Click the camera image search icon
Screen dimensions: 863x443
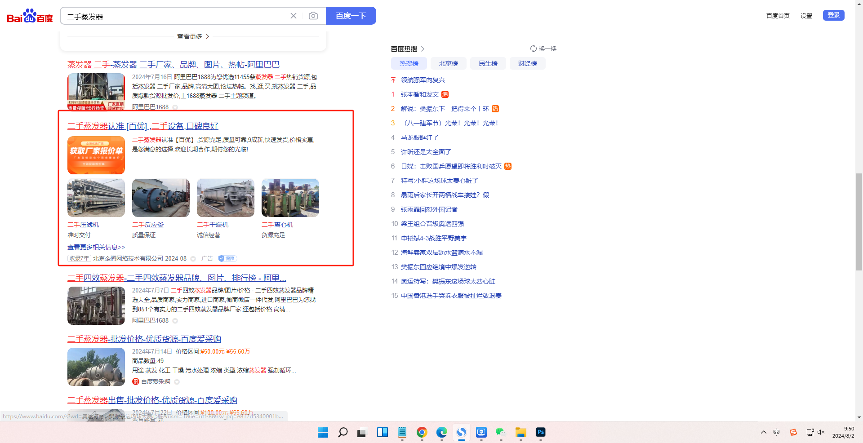click(313, 16)
